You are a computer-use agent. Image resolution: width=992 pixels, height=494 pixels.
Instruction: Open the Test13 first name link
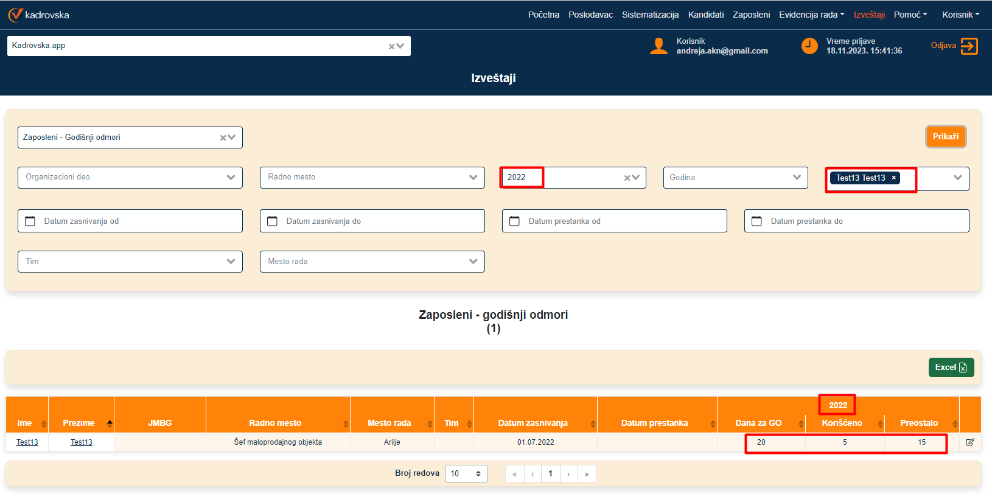(27, 442)
